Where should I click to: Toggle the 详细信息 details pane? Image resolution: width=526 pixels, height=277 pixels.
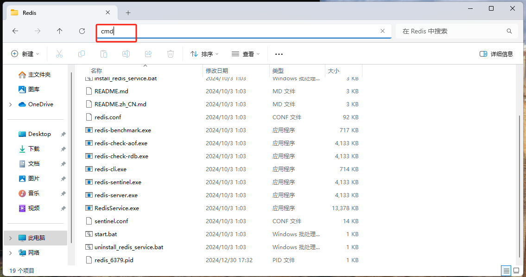click(x=496, y=54)
